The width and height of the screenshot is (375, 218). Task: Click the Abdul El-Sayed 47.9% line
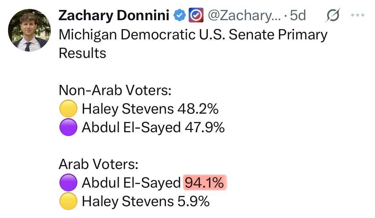142,127
